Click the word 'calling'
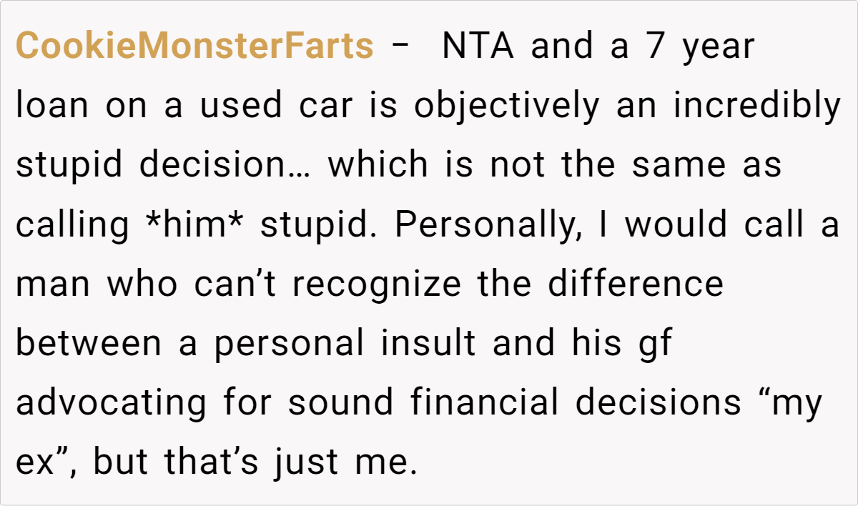The height and width of the screenshot is (506, 858). click(71, 225)
